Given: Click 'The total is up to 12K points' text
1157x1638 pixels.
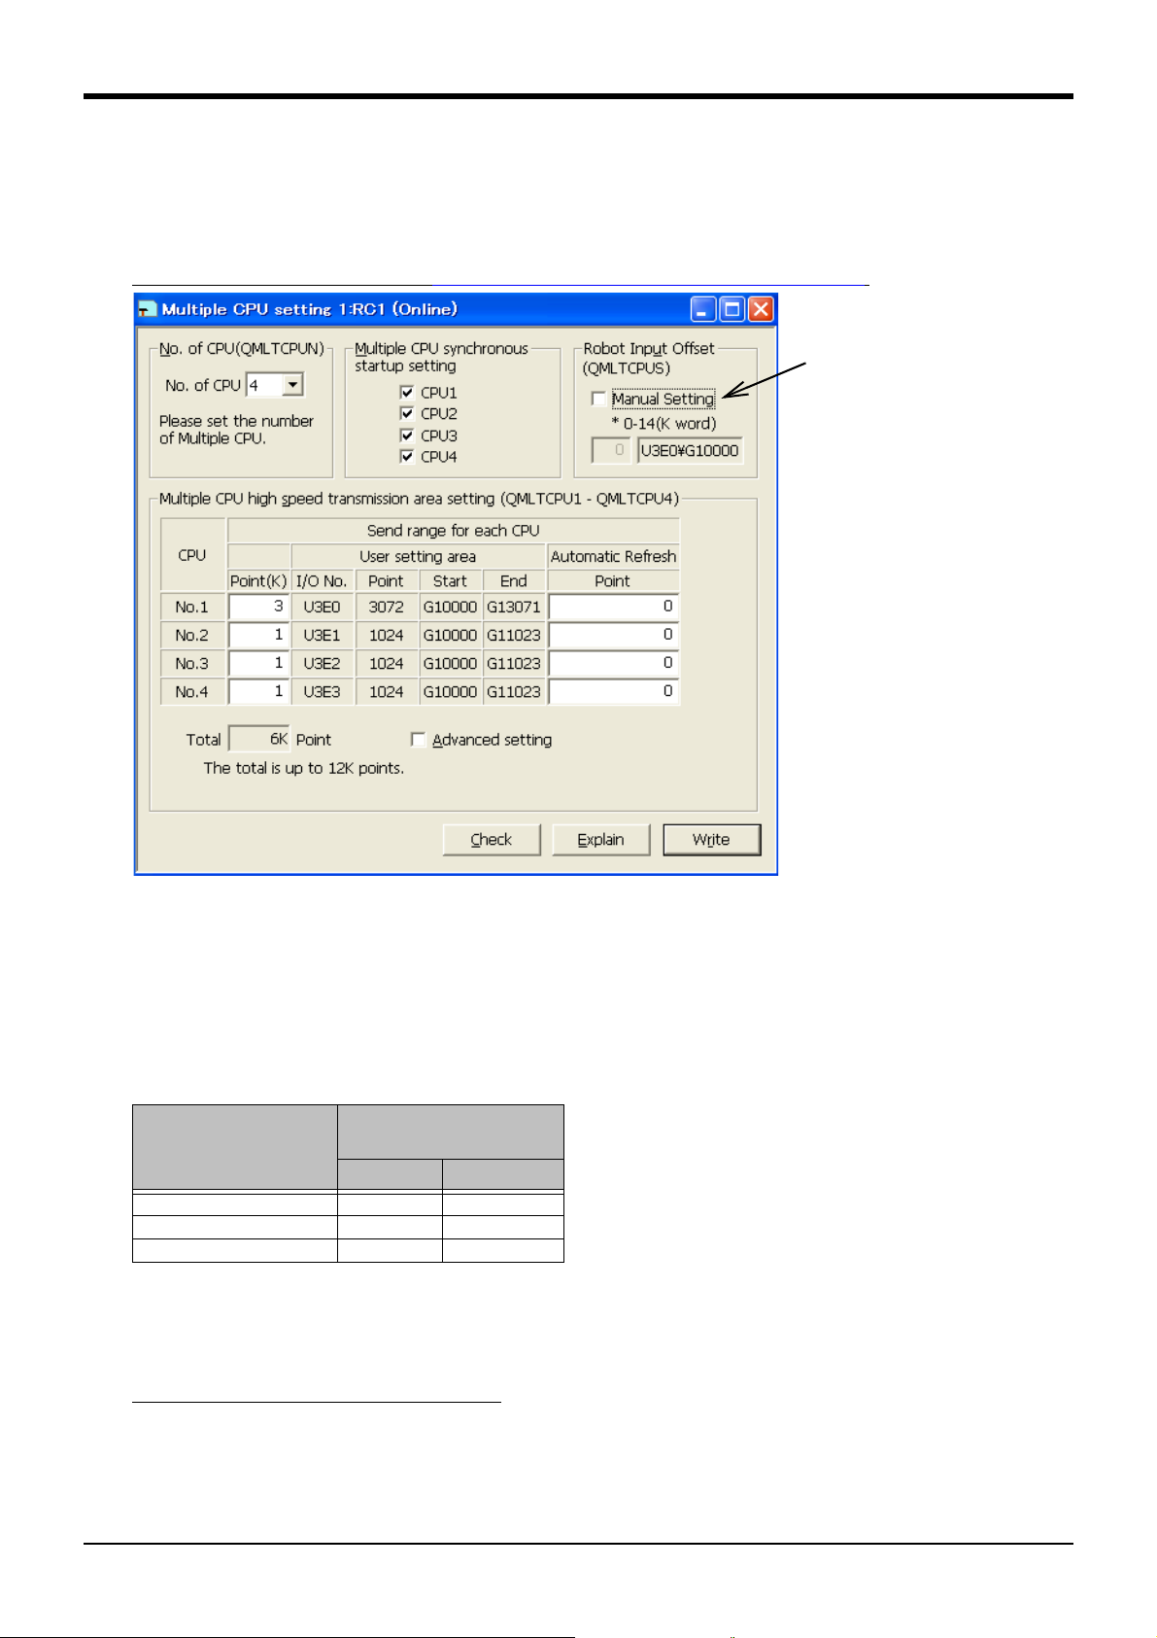Looking at the screenshot, I should click(x=304, y=768).
